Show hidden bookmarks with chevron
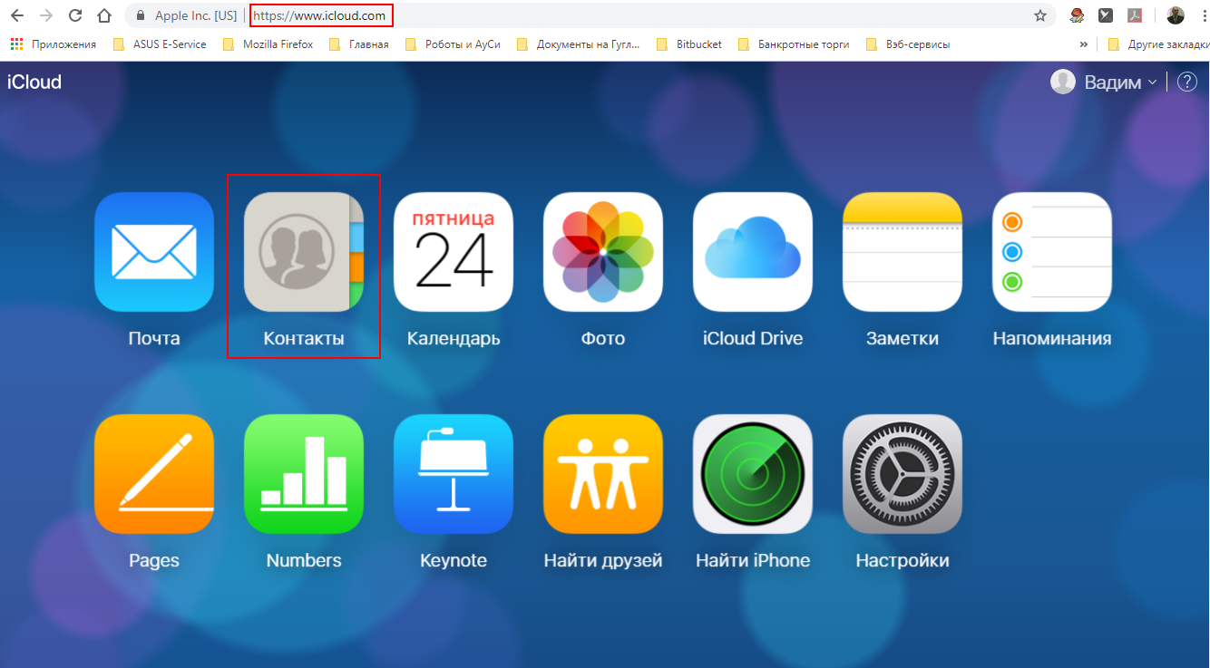The width and height of the screenshot is (1210, 668). click(x=1084, y=44)
